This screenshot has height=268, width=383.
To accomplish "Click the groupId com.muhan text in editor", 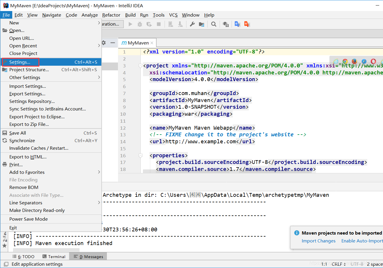I will (194, 93).
